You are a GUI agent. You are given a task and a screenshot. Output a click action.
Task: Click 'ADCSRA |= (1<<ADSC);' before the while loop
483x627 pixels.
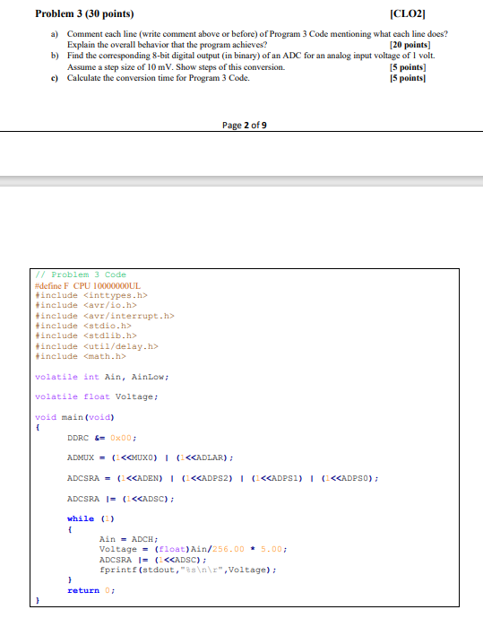click(121, 499)
